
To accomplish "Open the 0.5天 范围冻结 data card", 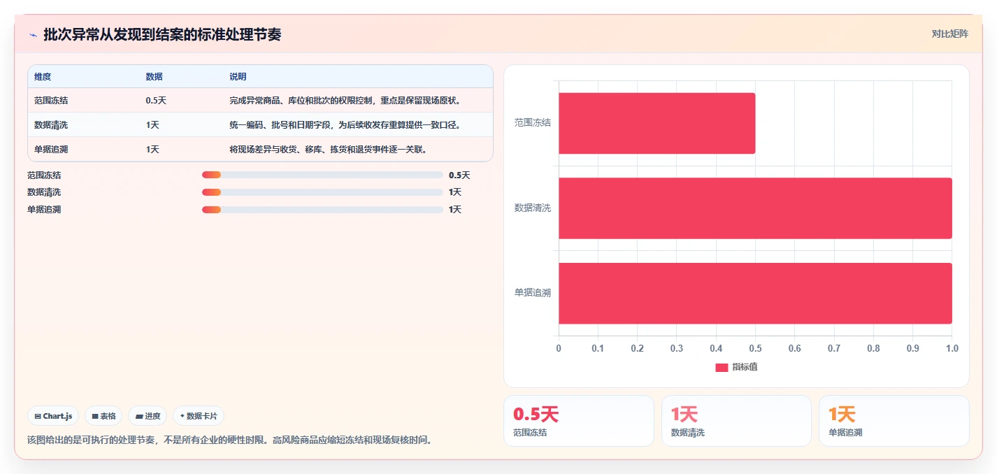I will click(579, 421).
